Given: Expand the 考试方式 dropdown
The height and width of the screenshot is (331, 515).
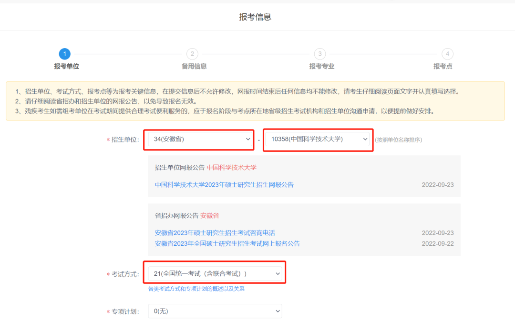Looking at the screenshot, I should point(215,273).
